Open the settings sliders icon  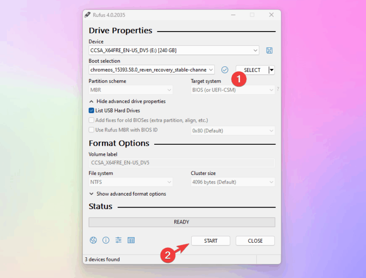[x=118, y=240]
